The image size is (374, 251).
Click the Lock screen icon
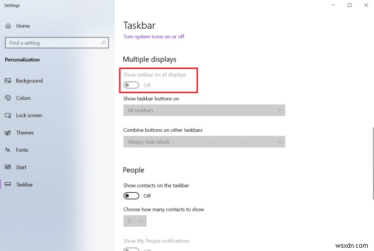8,116
